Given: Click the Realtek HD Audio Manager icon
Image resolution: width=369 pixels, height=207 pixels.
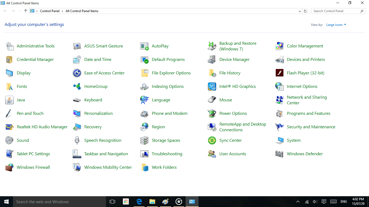Looking at the screenshot, I should tap(9, 127).
